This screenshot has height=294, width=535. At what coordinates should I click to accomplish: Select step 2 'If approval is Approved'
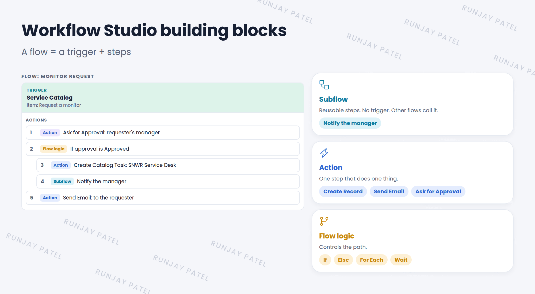pos(163,149)
